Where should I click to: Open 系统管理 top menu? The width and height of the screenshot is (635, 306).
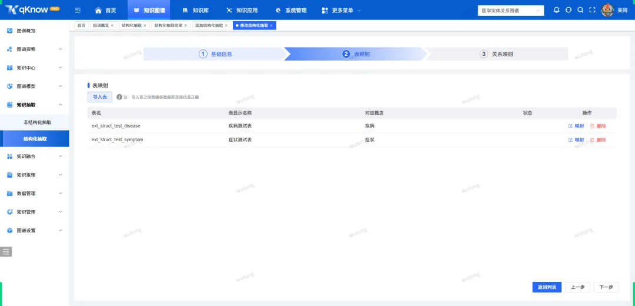(291, 10)
